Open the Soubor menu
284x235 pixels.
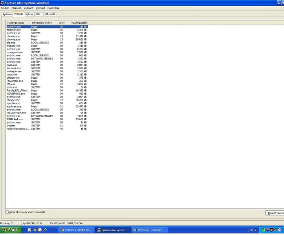tap(5, 8)
